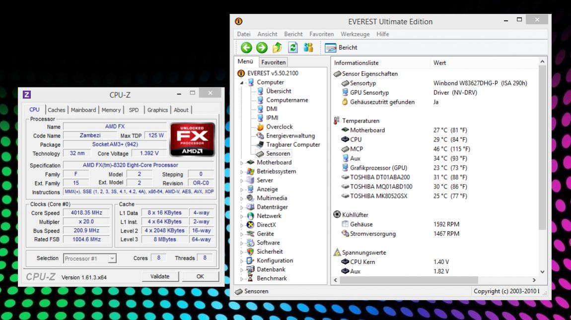
Task: Click the Bericht report button in toolbar
Action: [341, 48]
